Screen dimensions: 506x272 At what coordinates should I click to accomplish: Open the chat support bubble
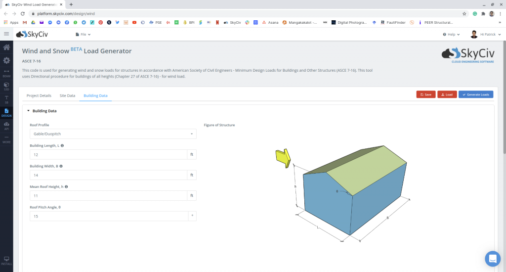point(492,259)
